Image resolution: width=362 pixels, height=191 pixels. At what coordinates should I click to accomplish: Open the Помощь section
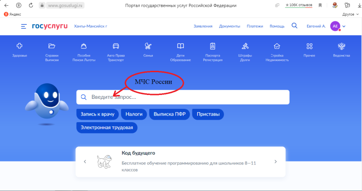pyautogui.click(x=277, y=26)
